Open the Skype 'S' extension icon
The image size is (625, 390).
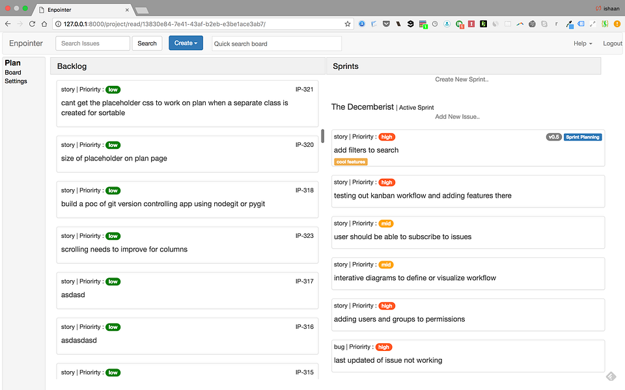pyautogui.click(x=544, y=24)
